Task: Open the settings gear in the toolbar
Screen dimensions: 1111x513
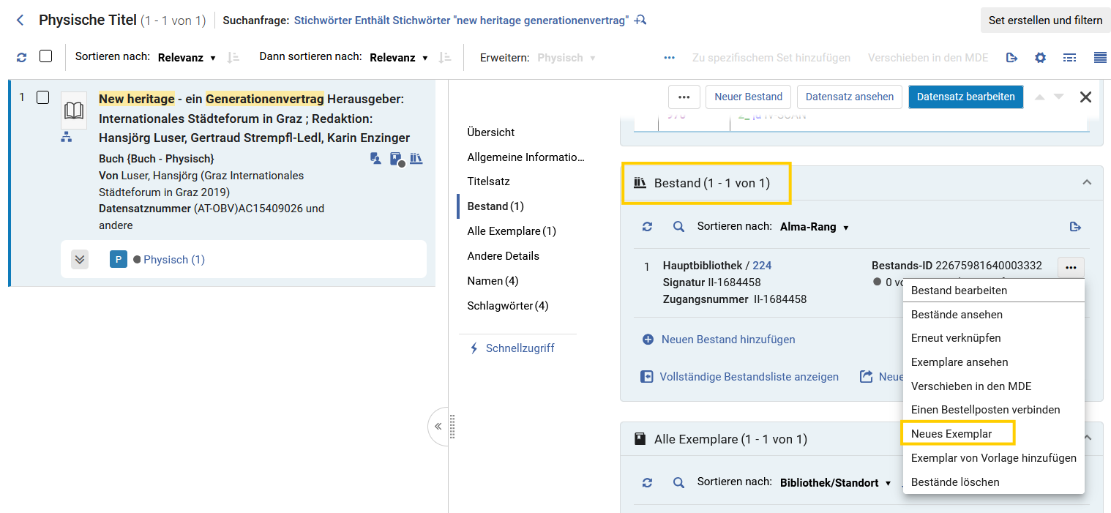Action: point(1040,57)
